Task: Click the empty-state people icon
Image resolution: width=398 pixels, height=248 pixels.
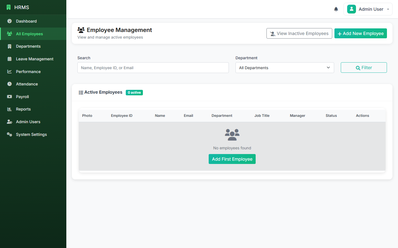Action: (232, 135)
